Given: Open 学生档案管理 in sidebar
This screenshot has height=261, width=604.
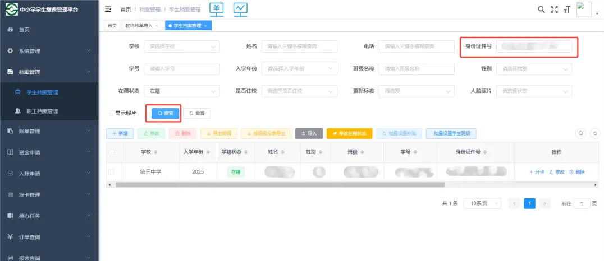Looking at the screenshot, I should [49, 92].
